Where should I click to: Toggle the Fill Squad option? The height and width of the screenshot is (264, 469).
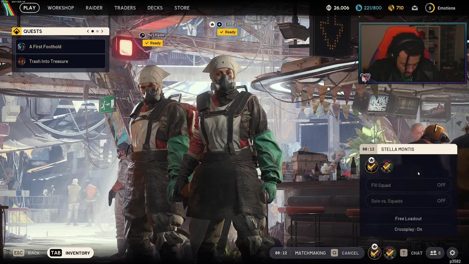point(408,185)
